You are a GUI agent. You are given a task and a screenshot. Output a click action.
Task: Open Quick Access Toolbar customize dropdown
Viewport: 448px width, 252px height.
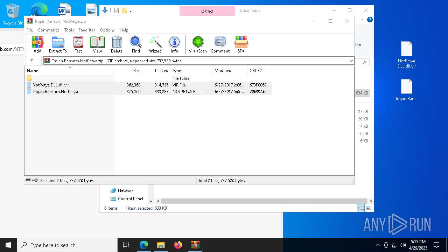click(x=131, y=11)
